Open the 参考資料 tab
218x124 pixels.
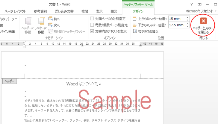[40, 11]
